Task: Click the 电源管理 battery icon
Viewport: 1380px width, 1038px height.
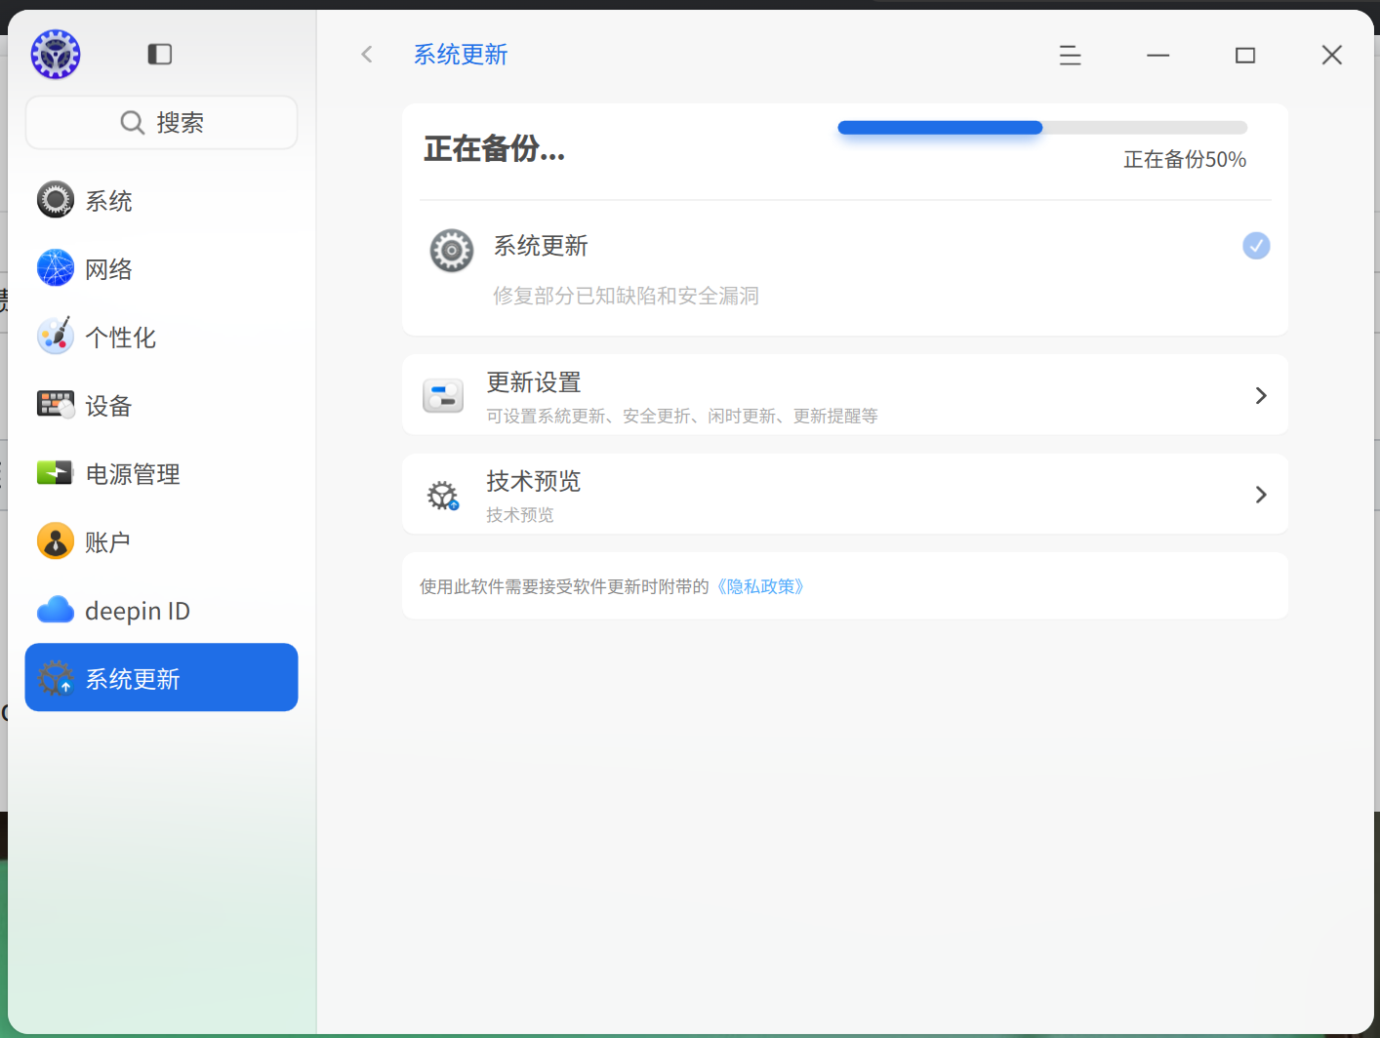Action: pos(56,473)
